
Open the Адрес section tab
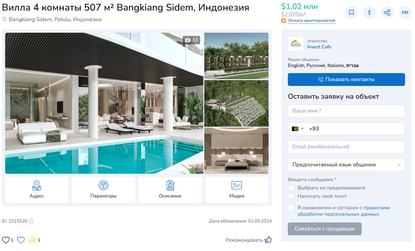[37, 190]
